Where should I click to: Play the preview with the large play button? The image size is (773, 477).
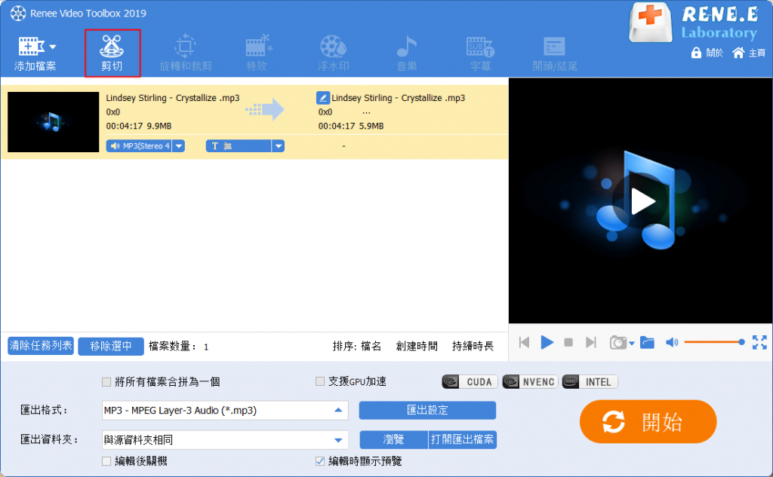click(641, 201)
